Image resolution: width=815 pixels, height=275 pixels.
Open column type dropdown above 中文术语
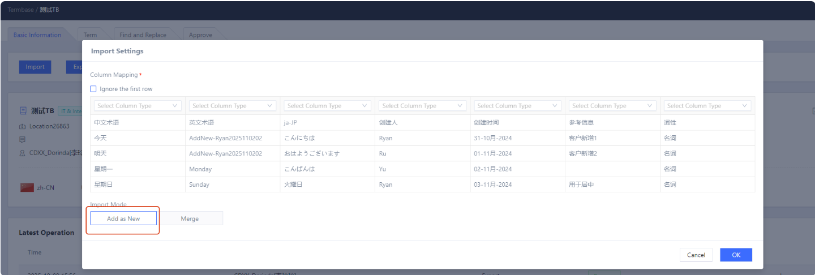[x=138, y=106]
